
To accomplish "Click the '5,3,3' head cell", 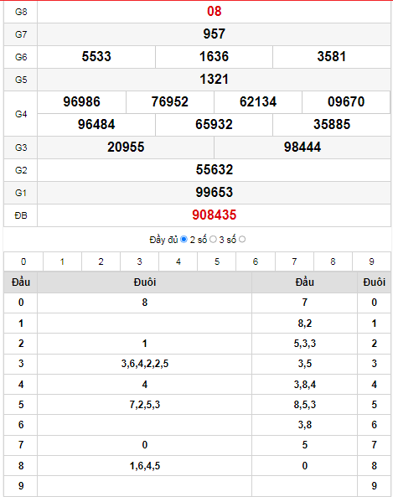I will coord(304,344).
